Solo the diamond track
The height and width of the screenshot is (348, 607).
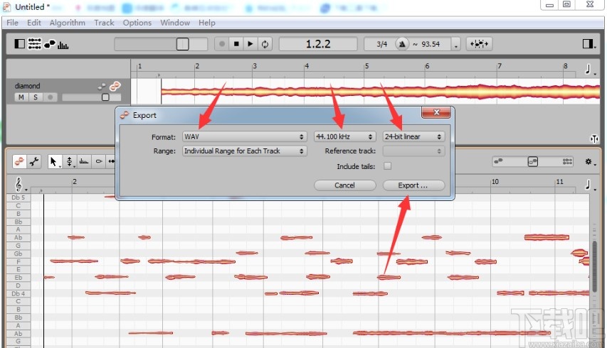(x=36, y=97)
